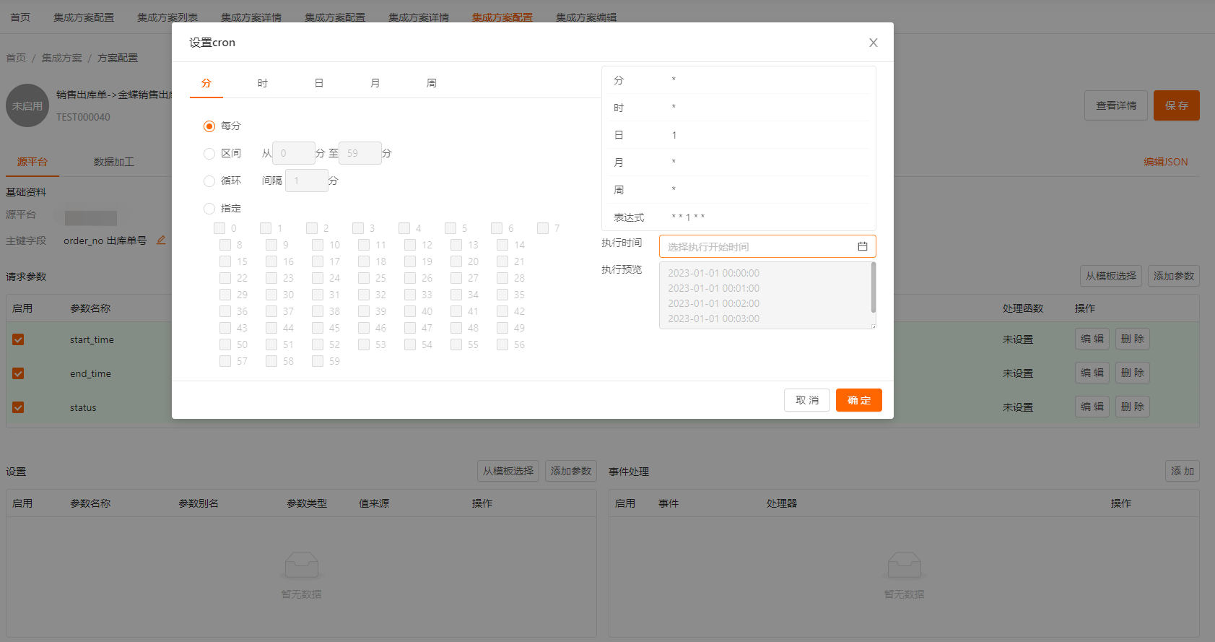Tick the minute 59 checkbox
This screenshot has width=1215, height=642.
pyautogui.click(x=318, y=361)
